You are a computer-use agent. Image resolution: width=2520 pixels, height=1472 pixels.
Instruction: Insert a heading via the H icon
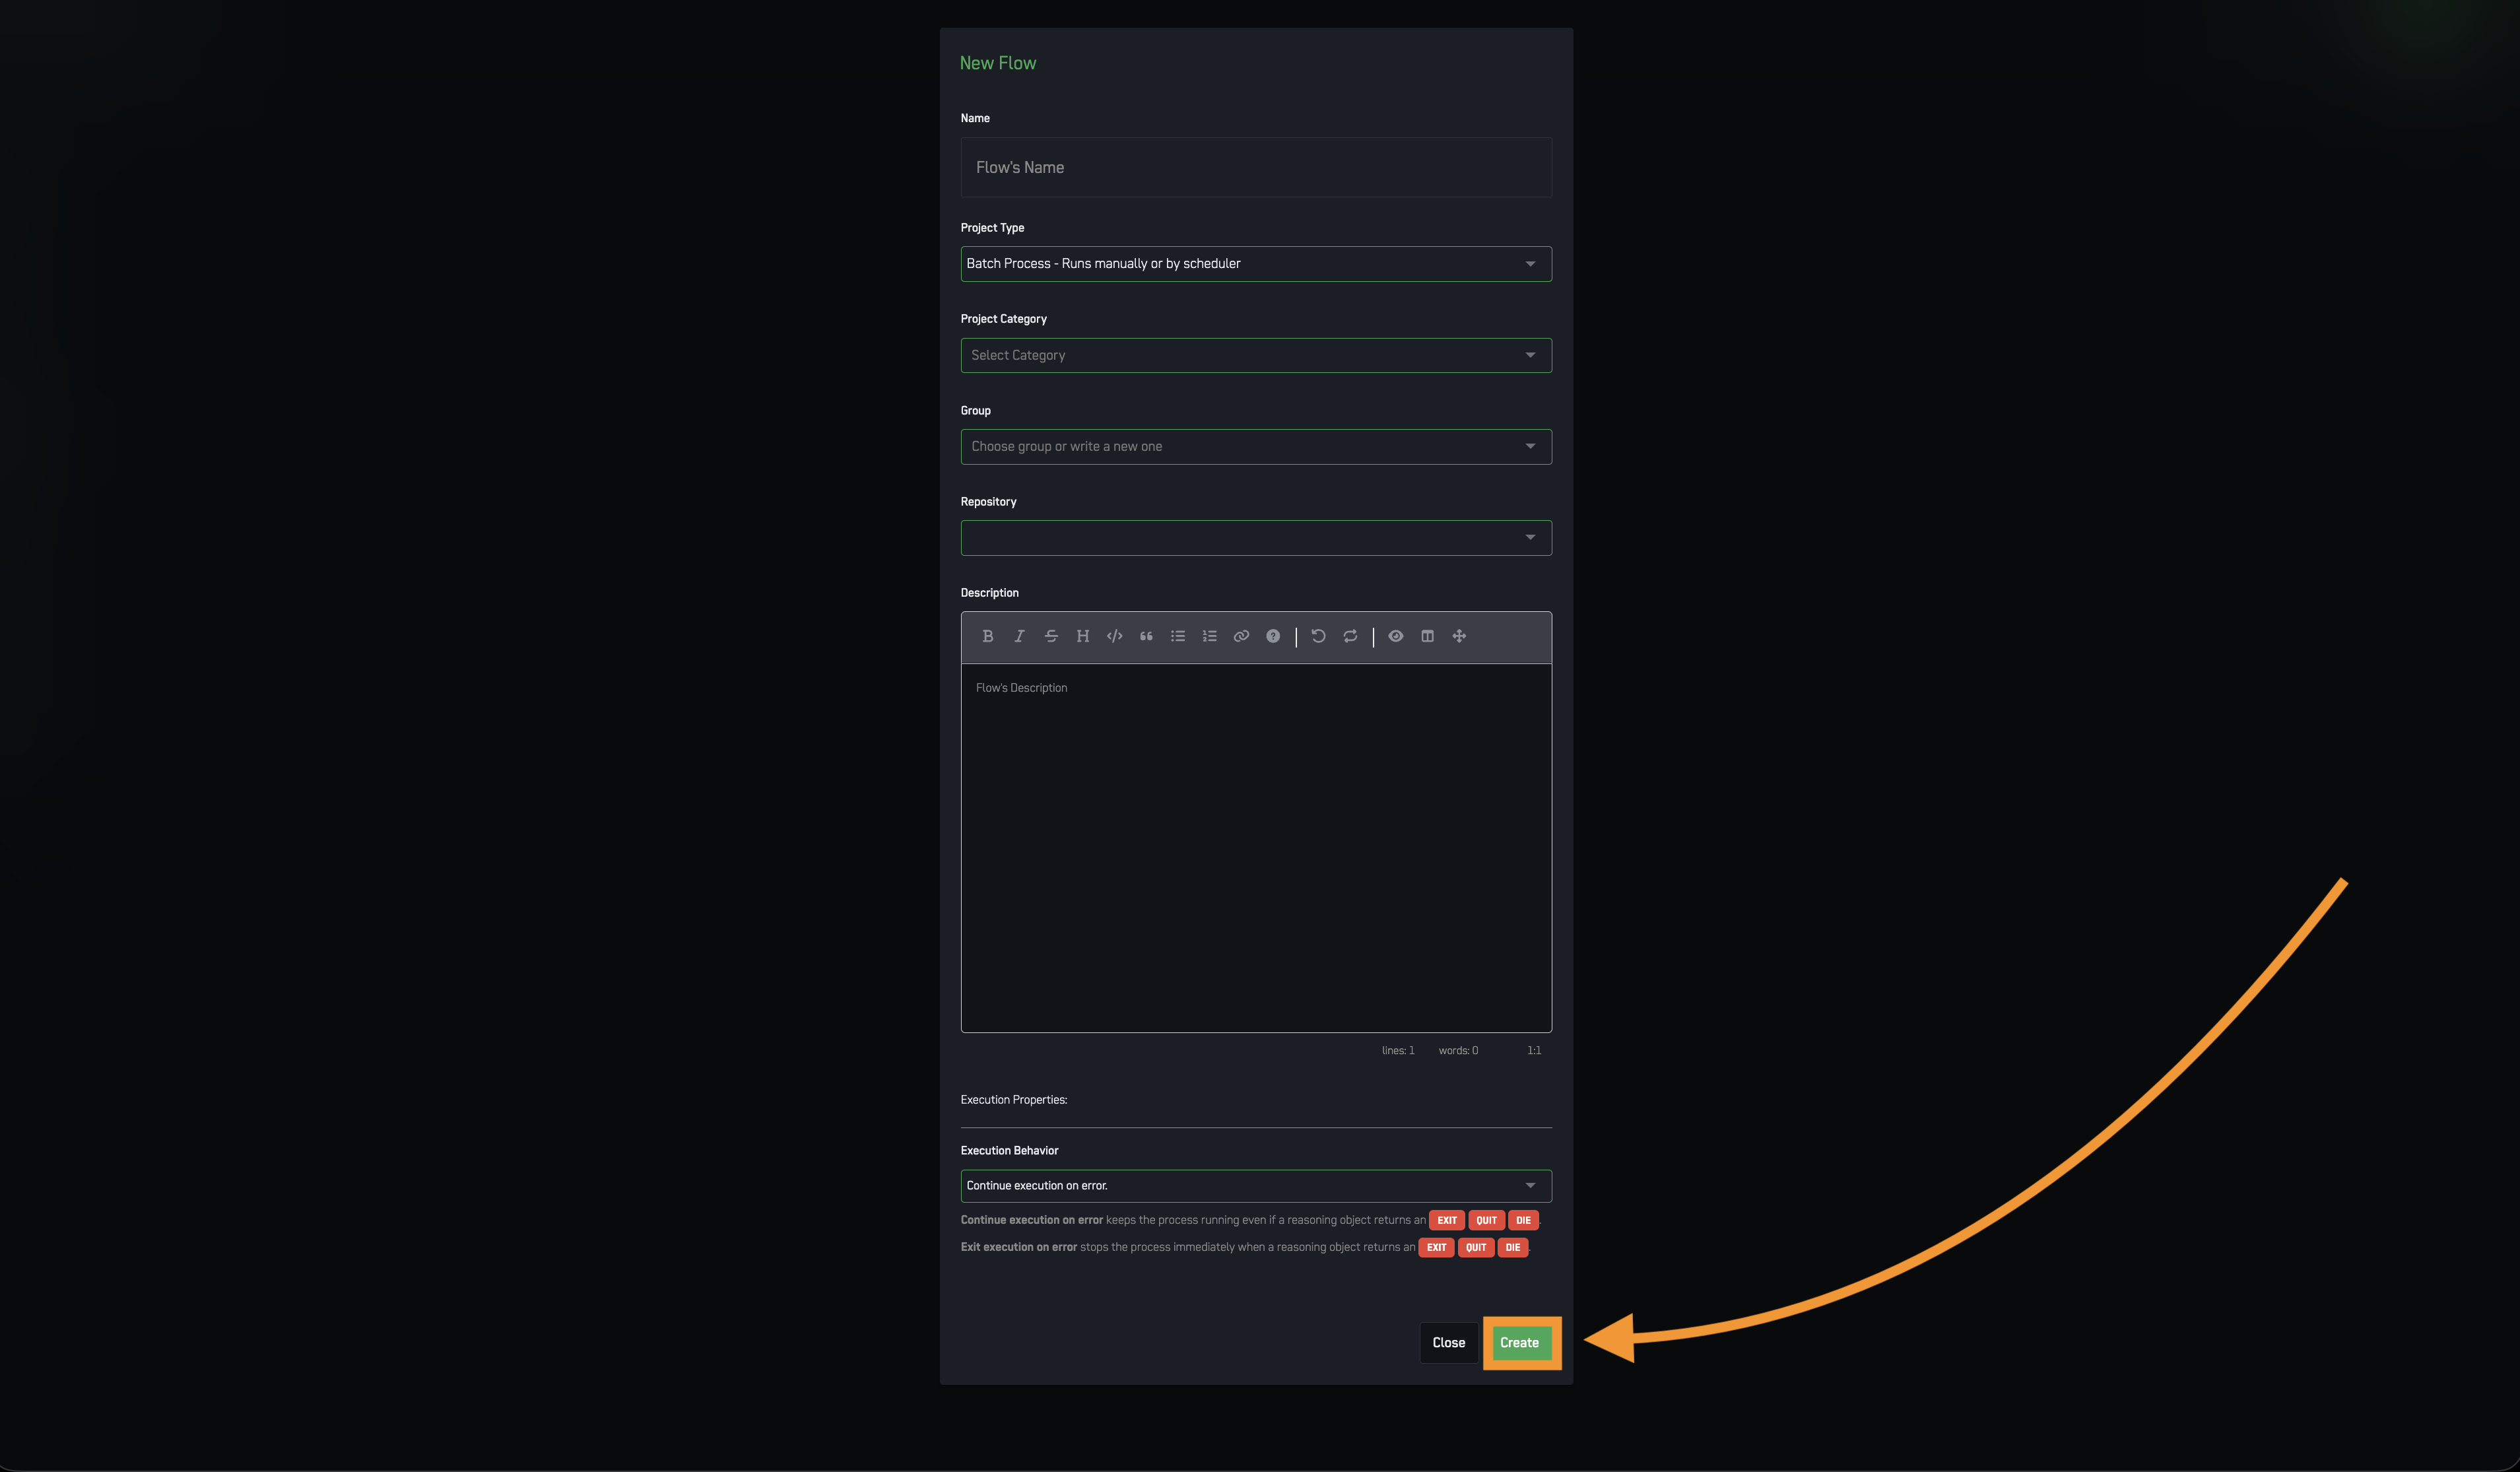(x=1083, y=636)
